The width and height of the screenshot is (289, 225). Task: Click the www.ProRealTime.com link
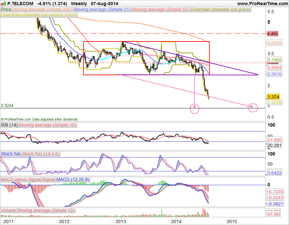(262, 4)
